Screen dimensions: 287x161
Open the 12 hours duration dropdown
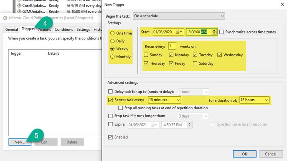(254, 100)
